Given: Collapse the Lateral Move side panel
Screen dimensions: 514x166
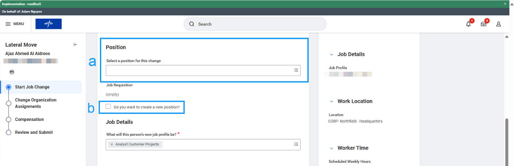Looking at the screenshot, I should coord(75,45).
